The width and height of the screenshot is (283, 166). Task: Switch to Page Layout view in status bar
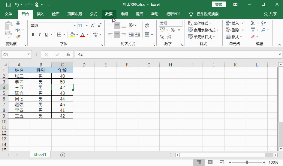tap(210, 162)
